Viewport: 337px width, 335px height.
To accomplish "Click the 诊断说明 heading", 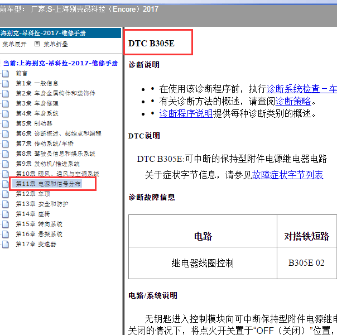I will click(144, 65).
